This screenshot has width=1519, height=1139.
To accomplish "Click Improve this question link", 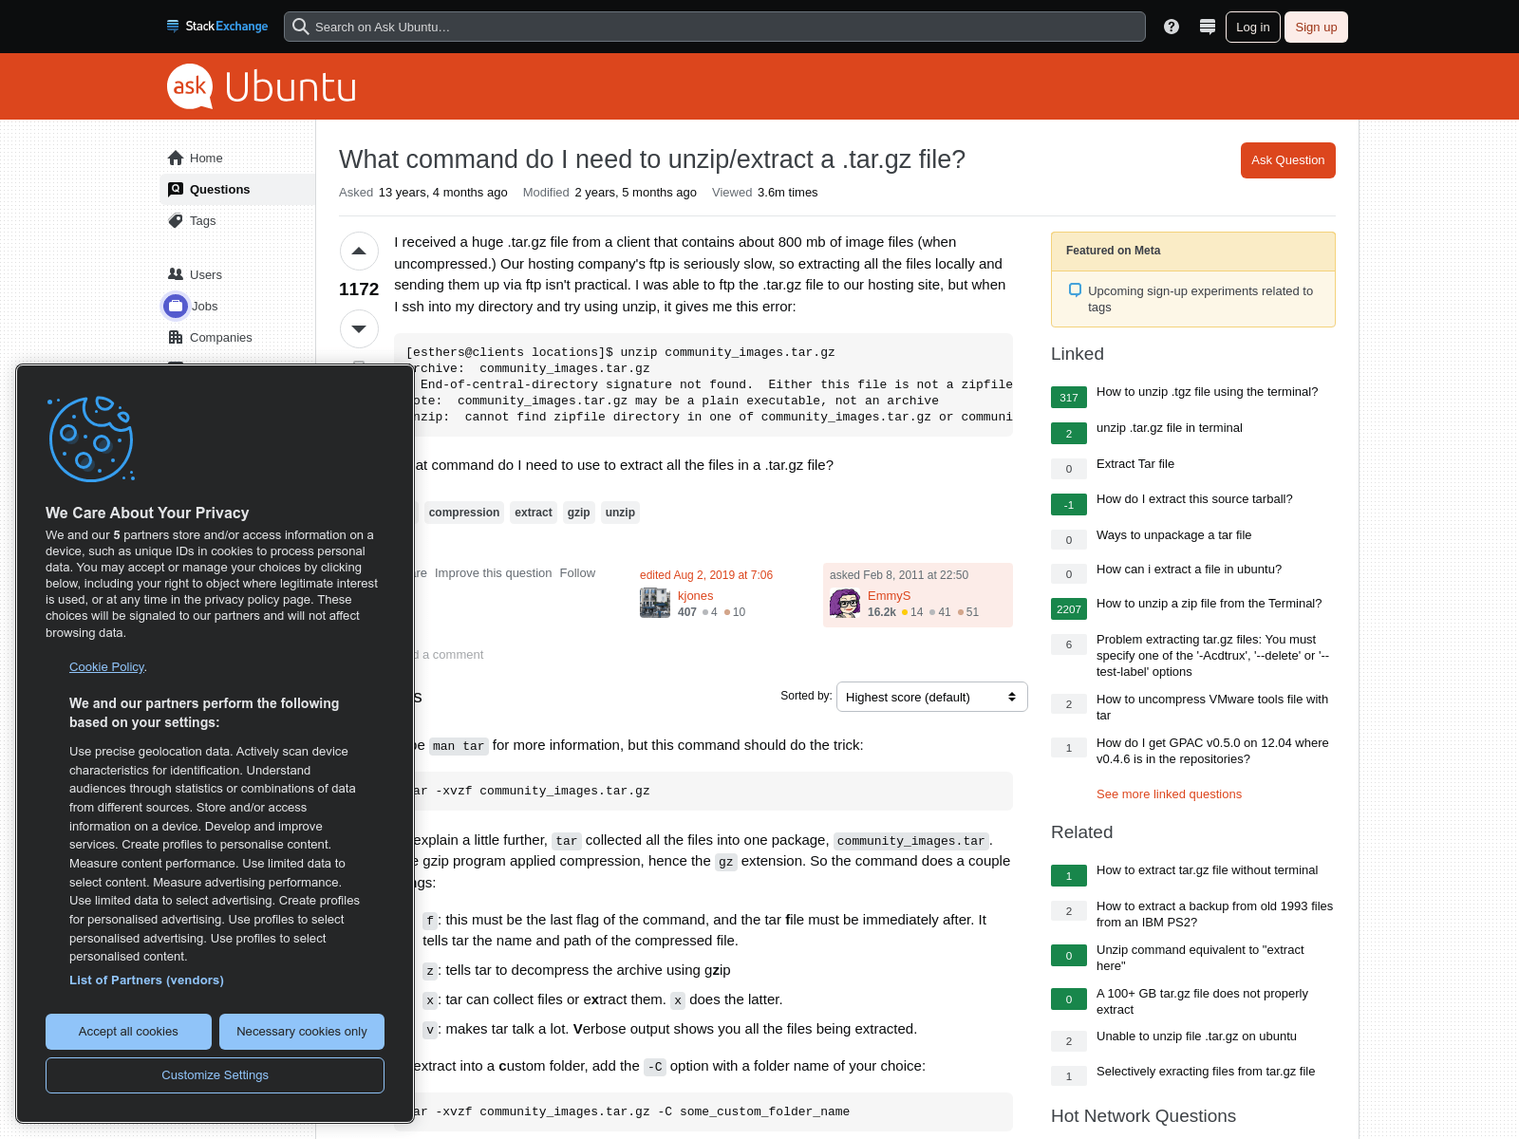I will point(493,573).
